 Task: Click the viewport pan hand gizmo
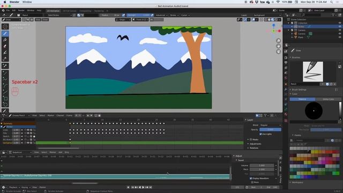coord(278,46)
